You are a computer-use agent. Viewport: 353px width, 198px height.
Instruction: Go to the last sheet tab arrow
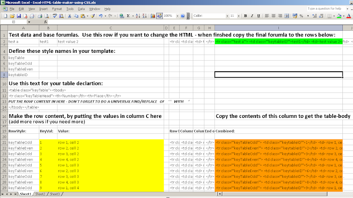click(15, 194)
